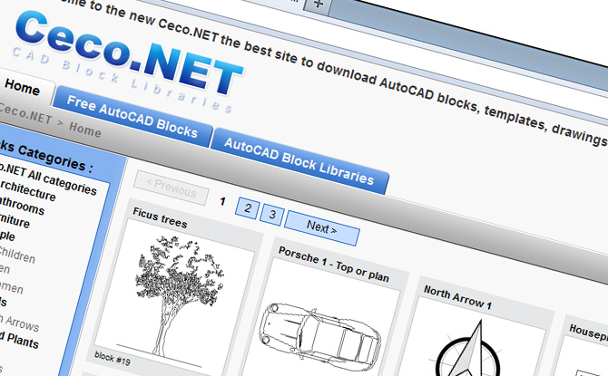608x376 pixels.
Task: Click the disabled Previous page button
Action: (x=171, y=188)
